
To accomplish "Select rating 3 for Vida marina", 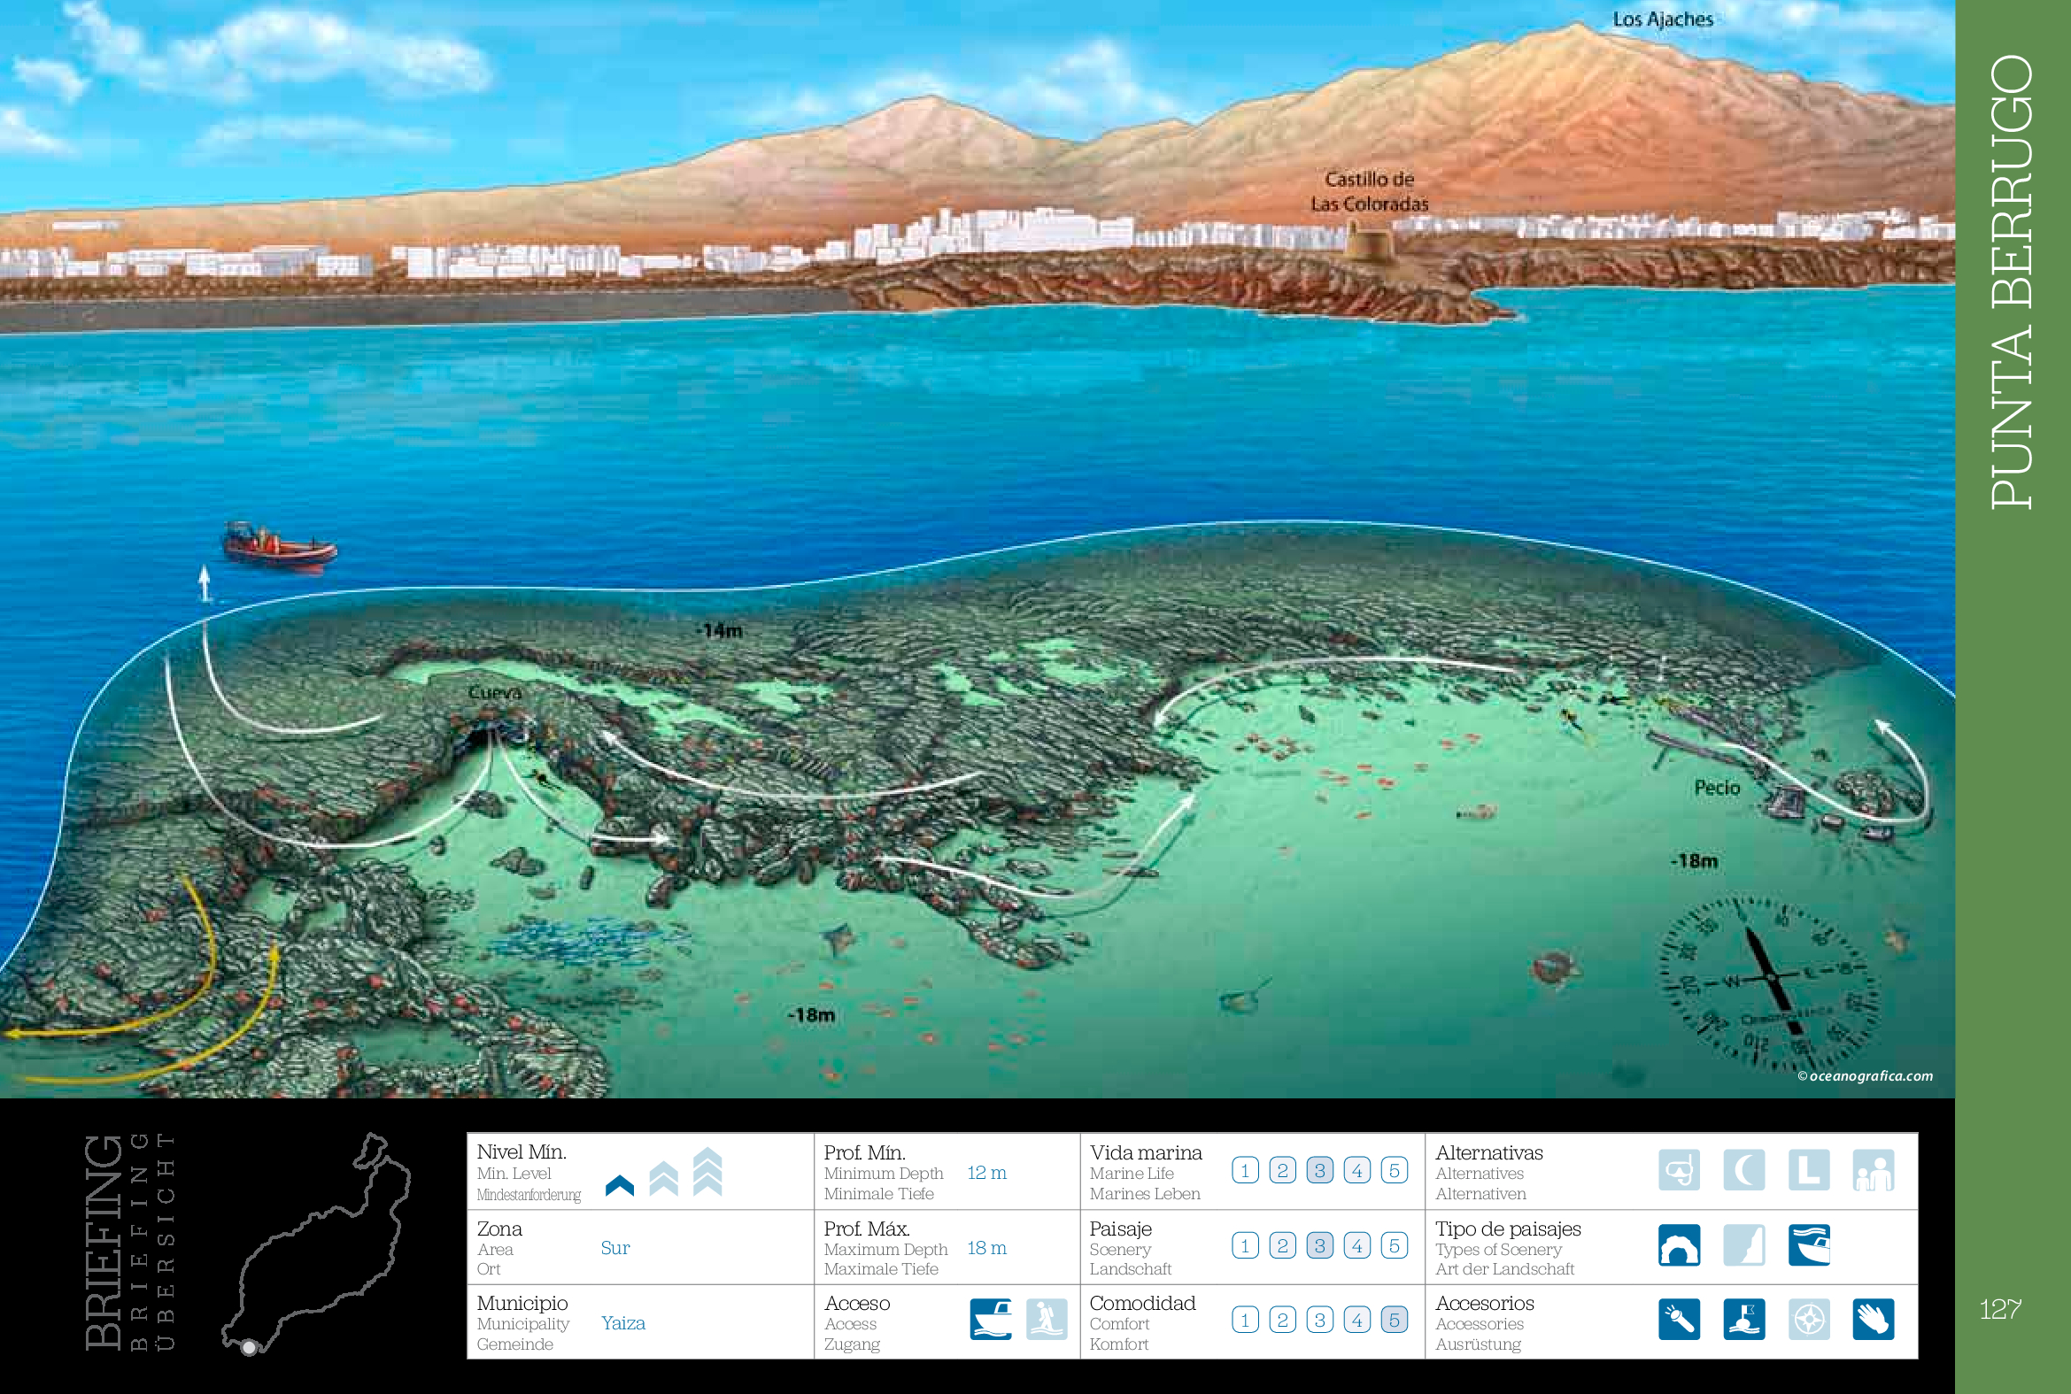I will point(1318,1171).
